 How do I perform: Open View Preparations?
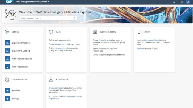click(20, 67)
